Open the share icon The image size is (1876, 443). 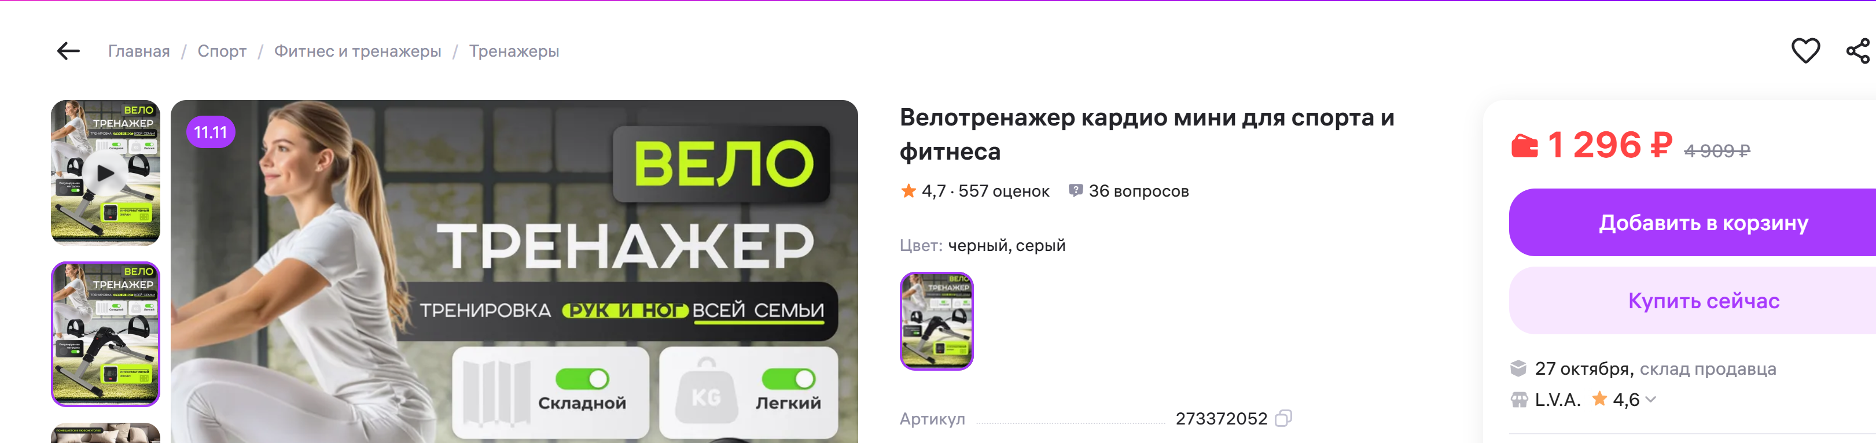coord(1859,51)
